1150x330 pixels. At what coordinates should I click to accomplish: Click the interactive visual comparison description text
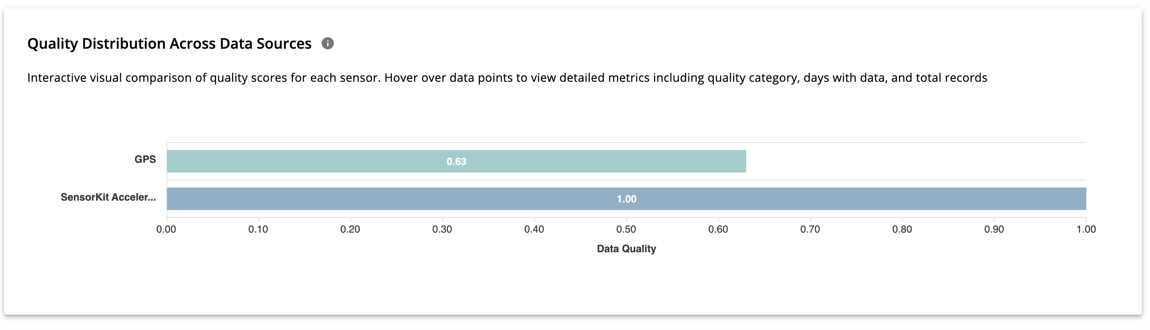pos(507,78)
